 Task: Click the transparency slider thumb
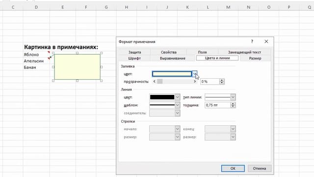[160, 82]
